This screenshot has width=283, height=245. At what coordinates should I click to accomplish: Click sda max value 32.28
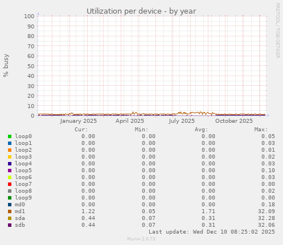pos(266,218)
